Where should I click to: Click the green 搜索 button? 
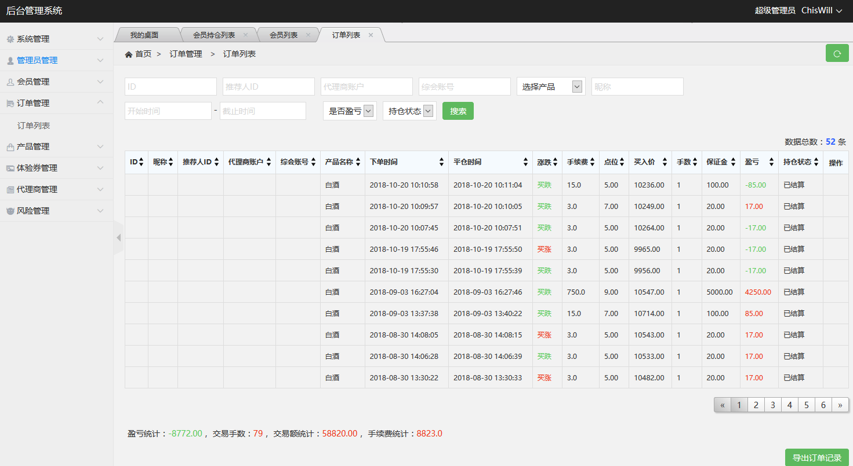tap(458, 111)
